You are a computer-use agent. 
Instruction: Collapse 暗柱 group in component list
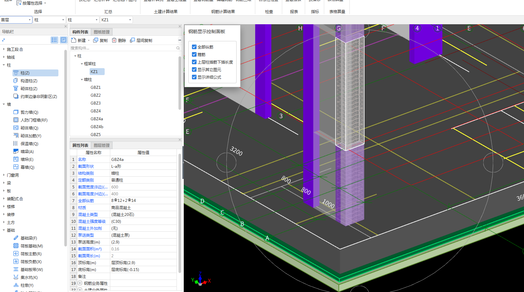coord(82,79)
